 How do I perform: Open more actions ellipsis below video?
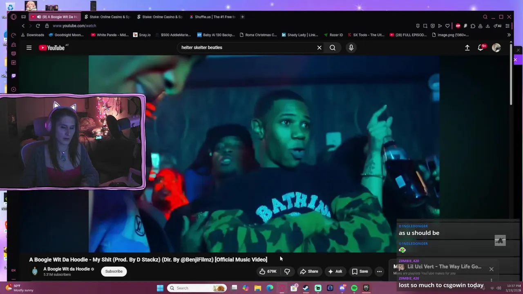(x=379, y=272)
